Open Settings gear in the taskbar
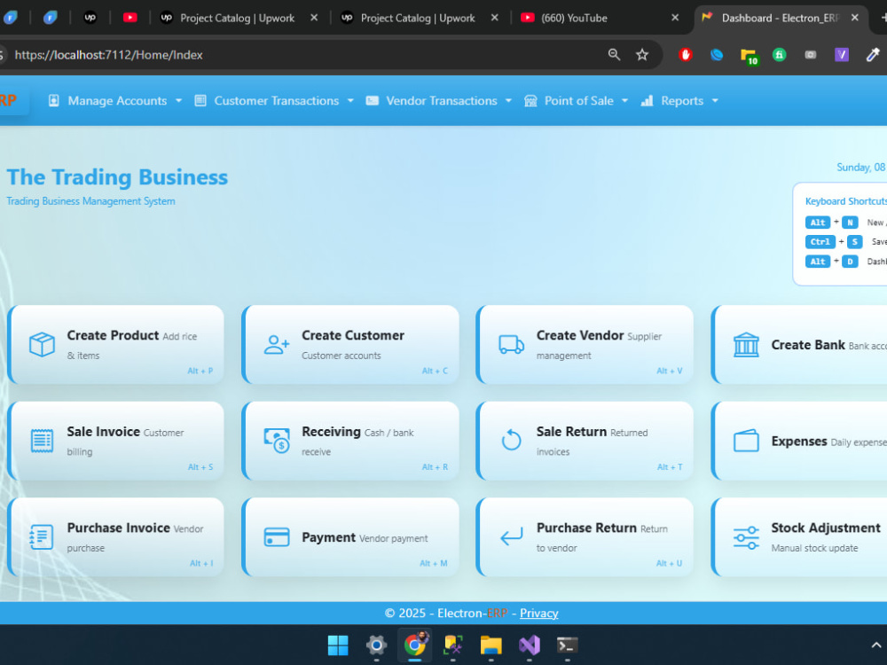Viewport: 887px width, 665px height. click(x=376, y=645)
